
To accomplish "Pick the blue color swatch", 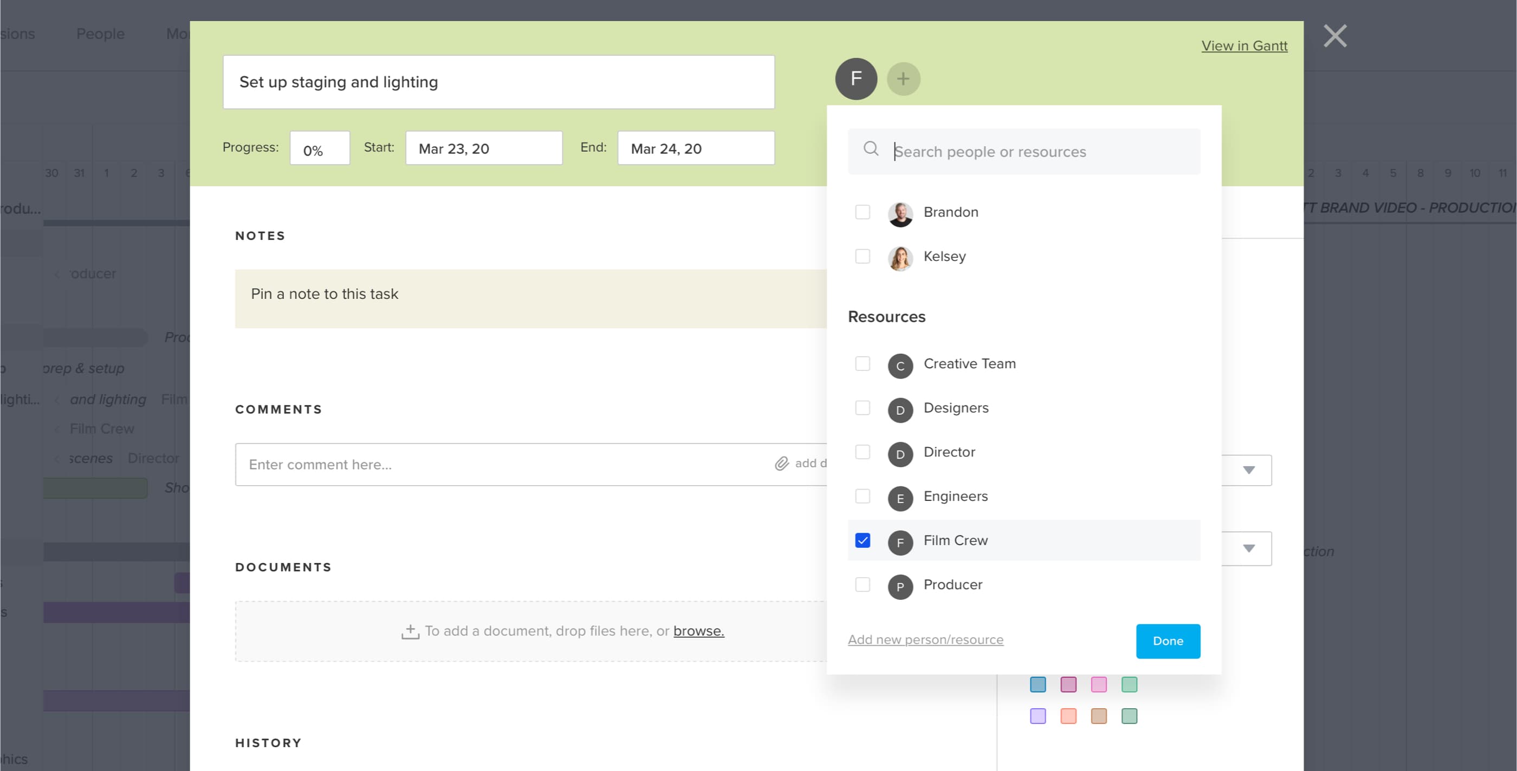I will click(x=1038, y=684).
